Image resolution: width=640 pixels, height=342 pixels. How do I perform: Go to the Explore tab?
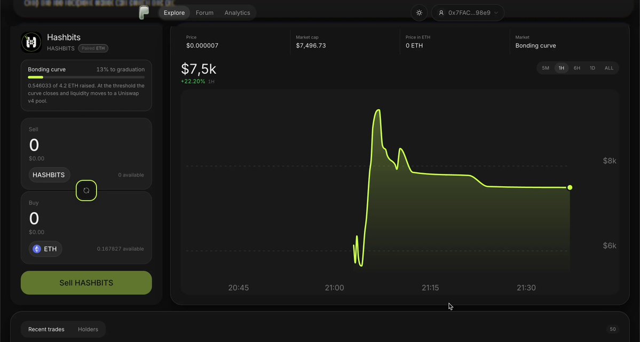[x=175, y=13]
